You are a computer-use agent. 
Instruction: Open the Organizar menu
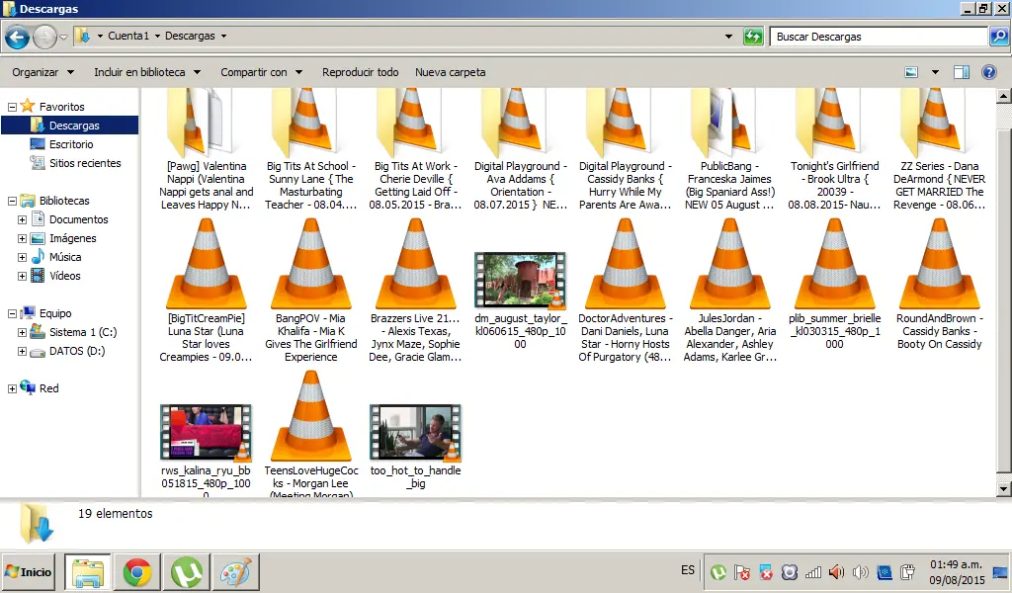tap(42, 72)
